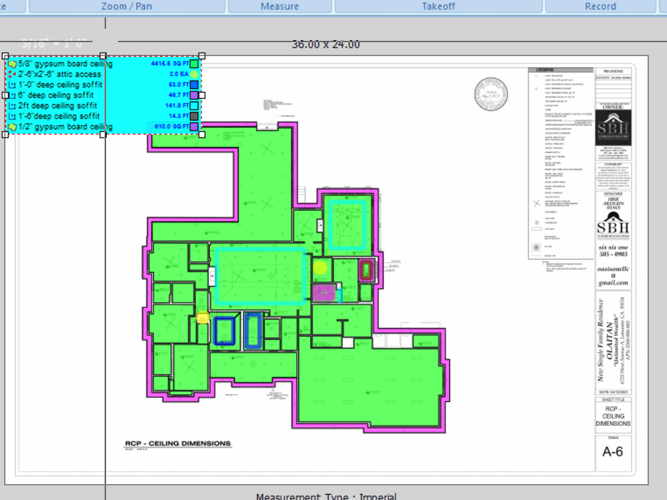Select yellow-green attic access marker near red soffit
The width and height of the screenshot is (667, 500).
320,267
